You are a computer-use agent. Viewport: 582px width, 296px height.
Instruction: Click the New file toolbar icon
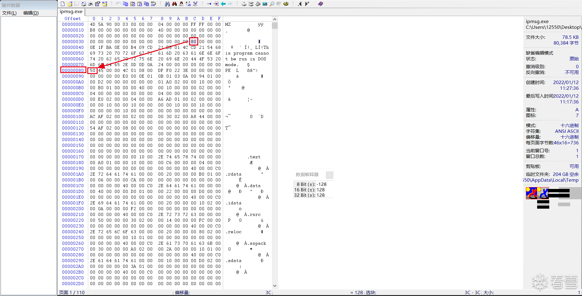[x=63, y=4]
